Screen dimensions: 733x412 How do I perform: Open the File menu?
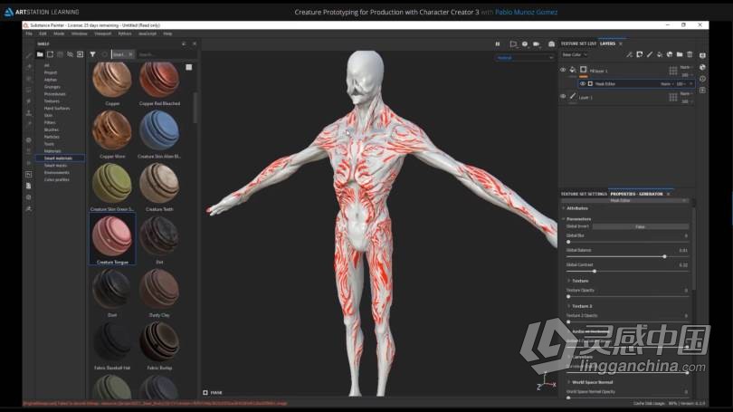coord(29,34)
